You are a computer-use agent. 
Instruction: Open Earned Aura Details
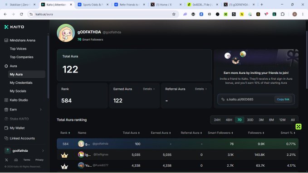tap(149, 89)
